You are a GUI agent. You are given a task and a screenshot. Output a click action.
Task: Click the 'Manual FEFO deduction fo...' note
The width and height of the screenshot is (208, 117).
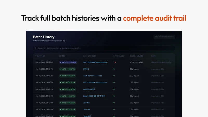click(x=161, y=62)
